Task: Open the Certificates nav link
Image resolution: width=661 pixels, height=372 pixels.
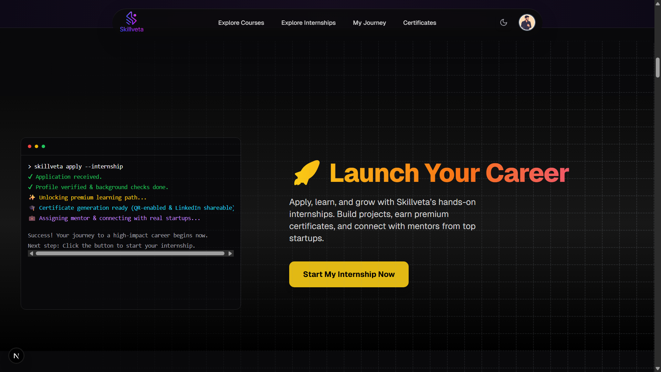Action: tap(419, 23)
